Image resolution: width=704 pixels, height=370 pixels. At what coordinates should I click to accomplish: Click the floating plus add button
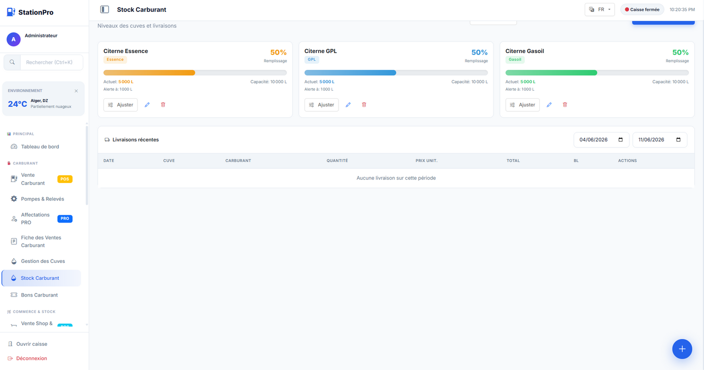[x=682, y=349]
